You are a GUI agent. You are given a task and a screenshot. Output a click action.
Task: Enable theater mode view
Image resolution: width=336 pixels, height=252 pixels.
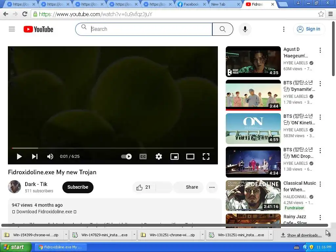coord(190,157)
